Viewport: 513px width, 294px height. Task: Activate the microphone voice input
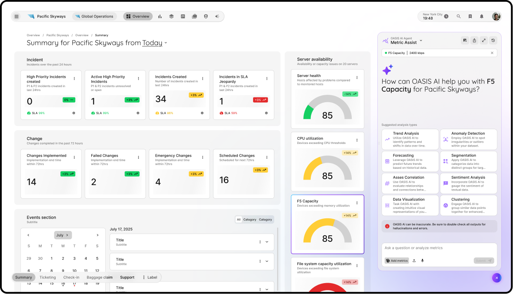423,261
